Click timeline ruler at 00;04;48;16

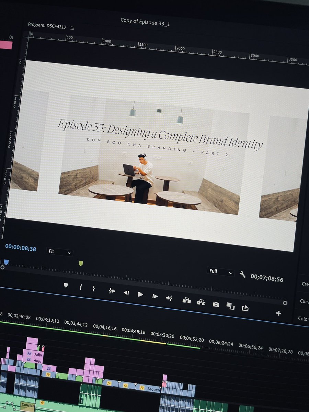tap(134, 332)
